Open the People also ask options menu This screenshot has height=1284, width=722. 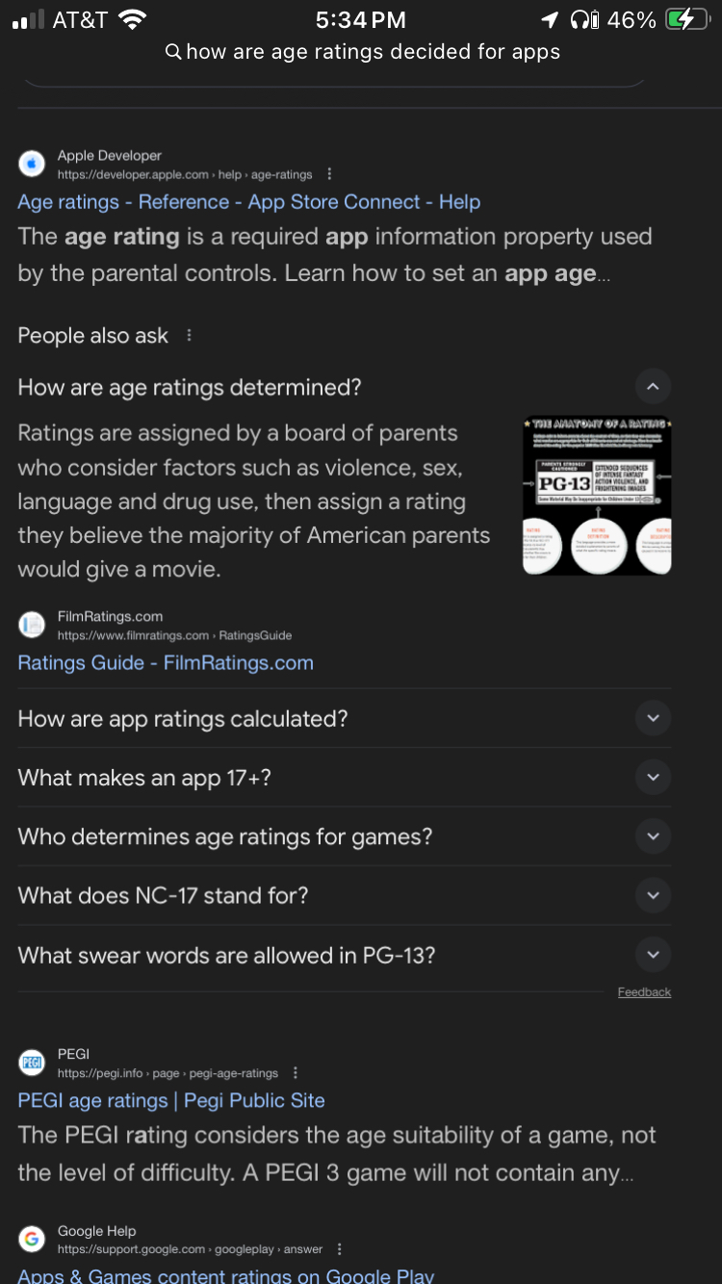(189, 335)
